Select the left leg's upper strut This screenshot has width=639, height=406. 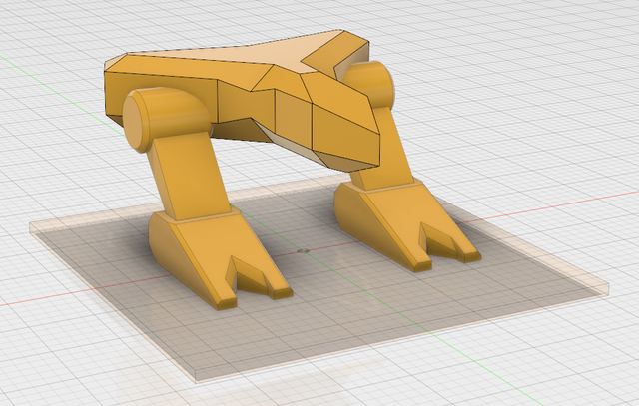pos(190,176)
